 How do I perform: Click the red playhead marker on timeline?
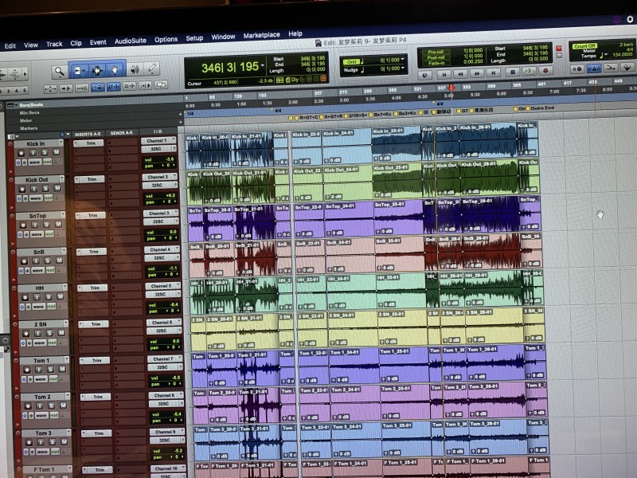coord(451,88)
